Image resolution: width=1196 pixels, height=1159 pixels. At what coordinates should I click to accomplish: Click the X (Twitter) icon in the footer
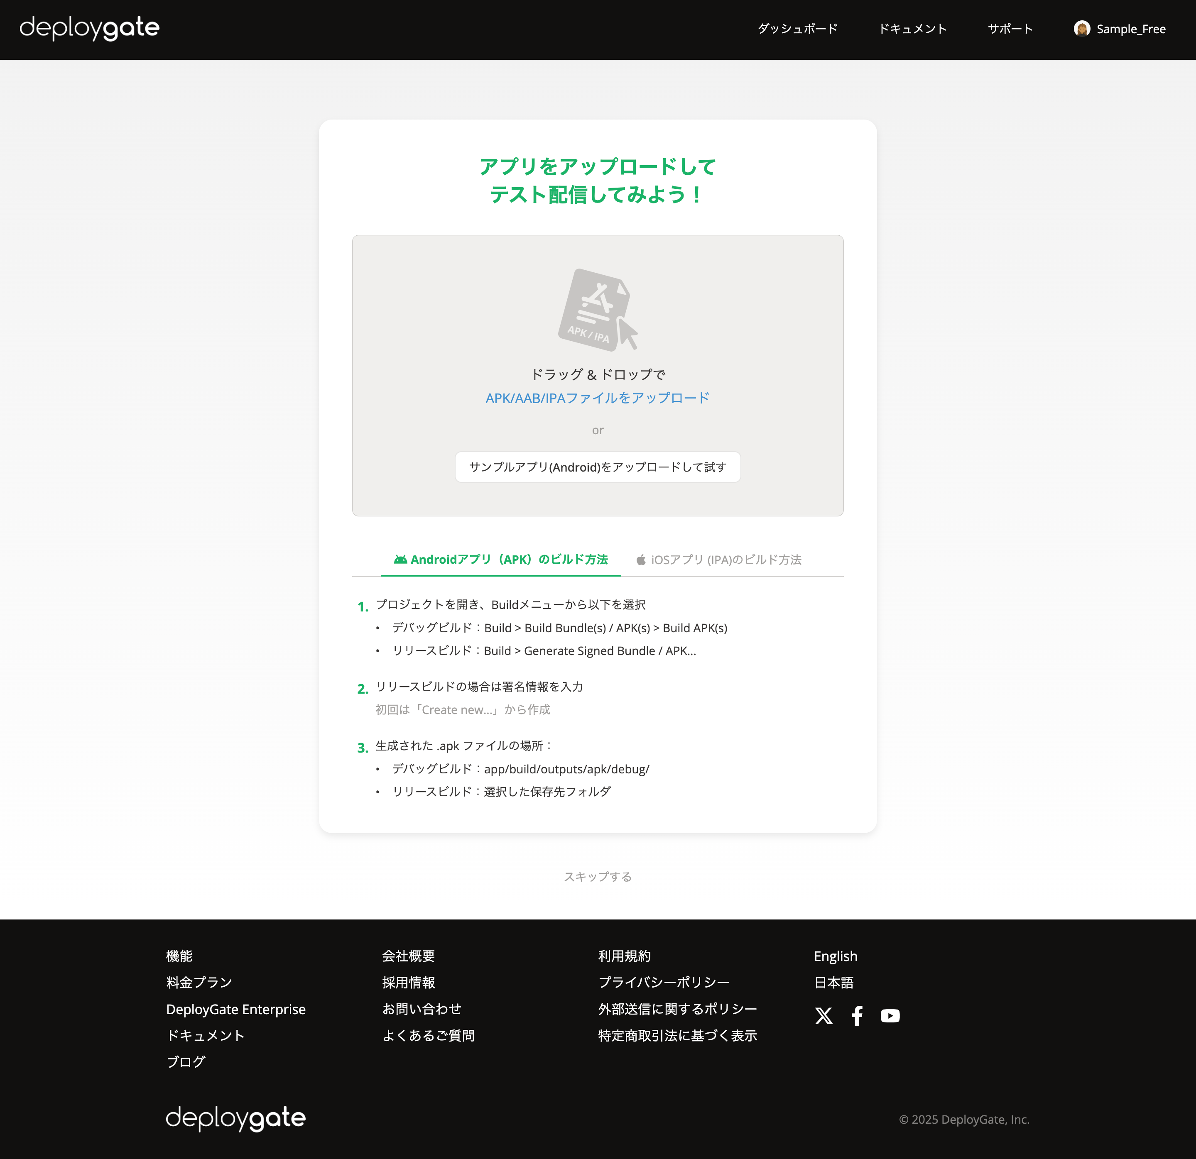click(824, 1016)
